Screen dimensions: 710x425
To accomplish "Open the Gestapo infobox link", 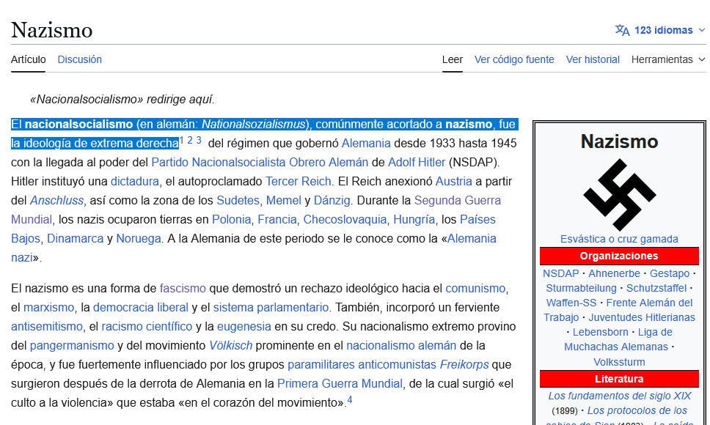I will pyautogui.click(x=669, y=273).
